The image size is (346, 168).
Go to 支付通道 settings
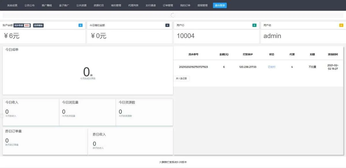click(151, 5)
